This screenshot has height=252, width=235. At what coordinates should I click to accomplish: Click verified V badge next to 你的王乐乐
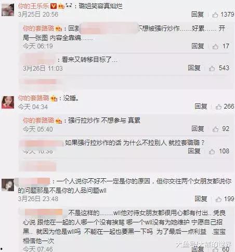click(54, 6)
